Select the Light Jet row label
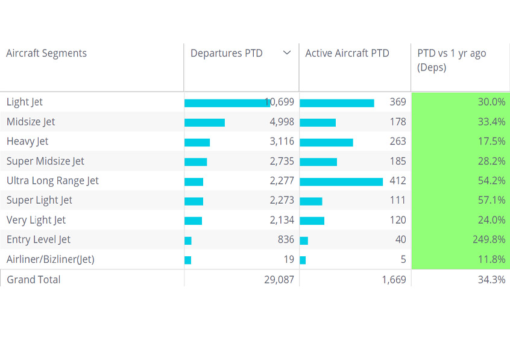Viewport: 510px width, 340px height. tap(25, 102)
